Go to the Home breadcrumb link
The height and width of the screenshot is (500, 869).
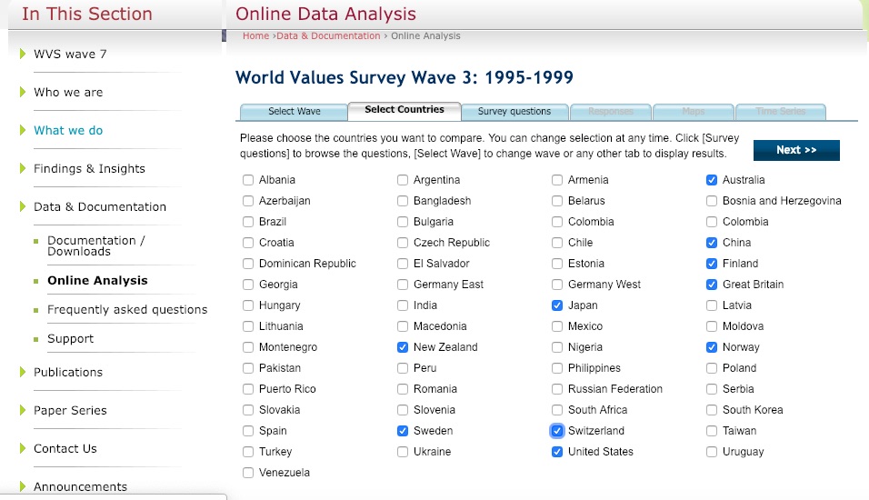(255, 36)
